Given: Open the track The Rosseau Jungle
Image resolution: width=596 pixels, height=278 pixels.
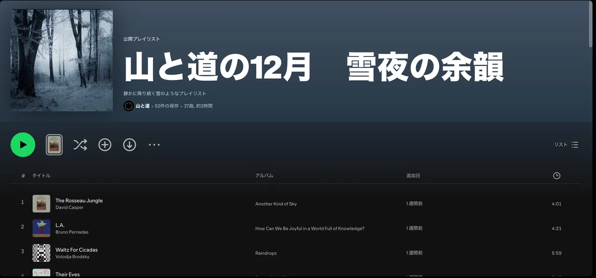Looking at the screenshot, I should (x=79, y=200).
